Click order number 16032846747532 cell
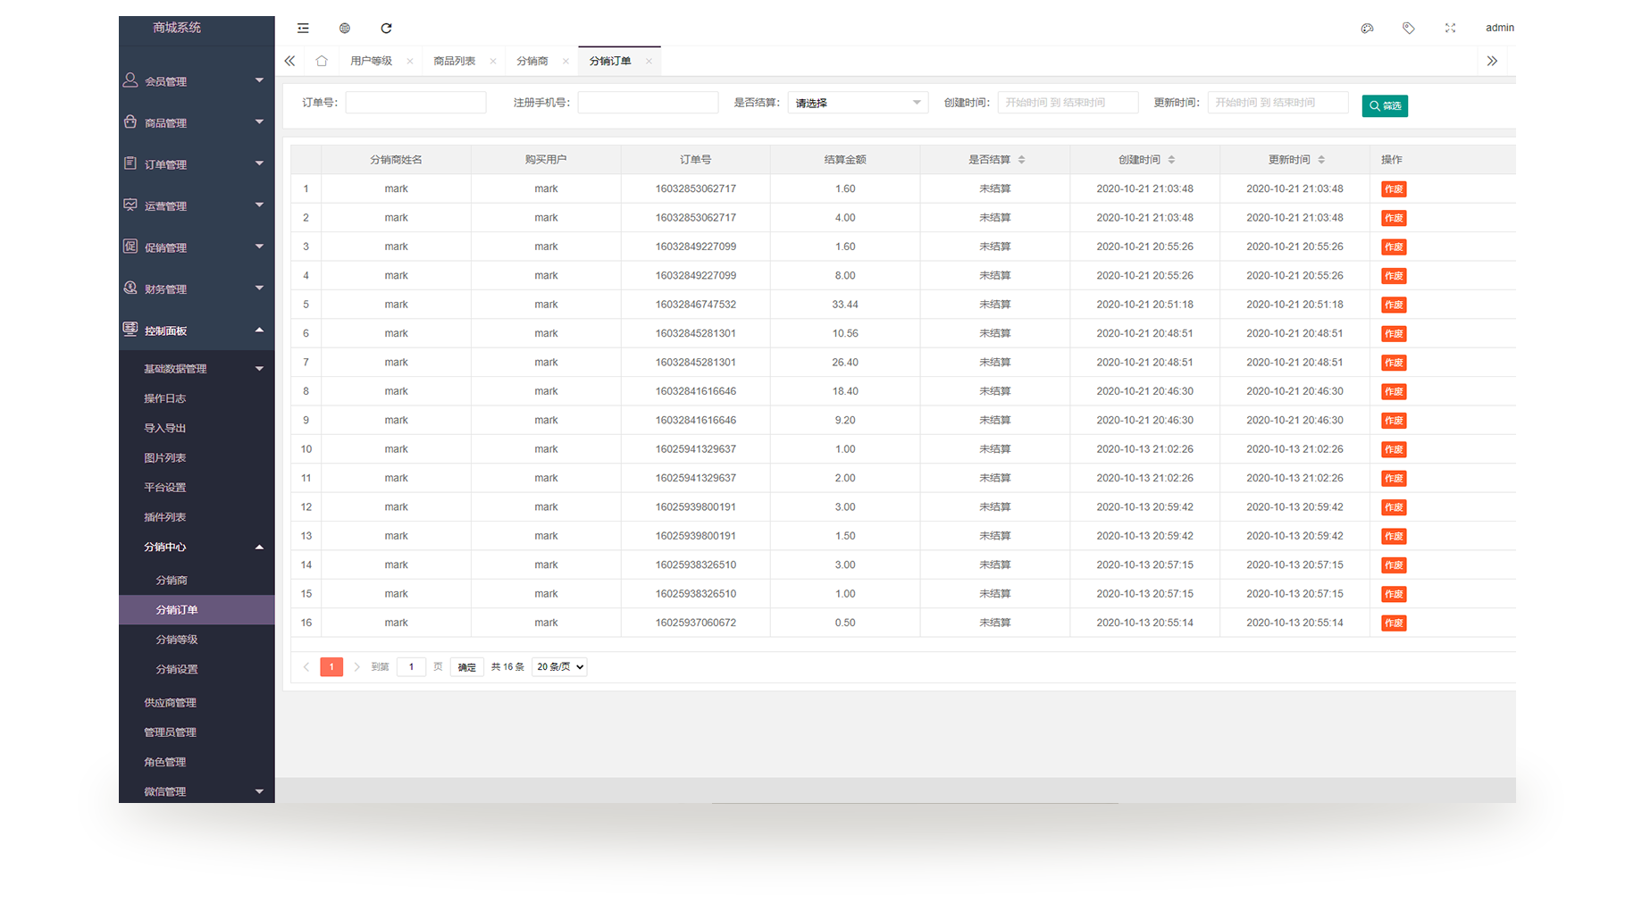Viewport: 1642px width, 920px height. click(696, 305)
